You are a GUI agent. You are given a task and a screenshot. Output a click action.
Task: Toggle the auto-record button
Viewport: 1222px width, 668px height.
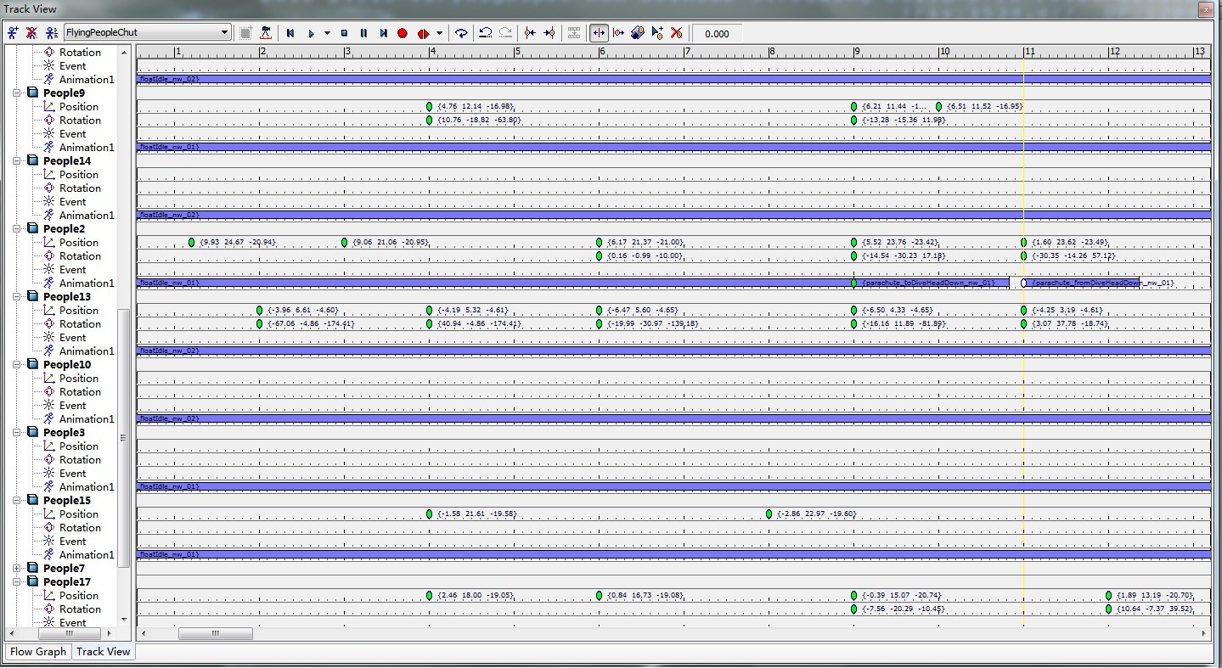423,33
